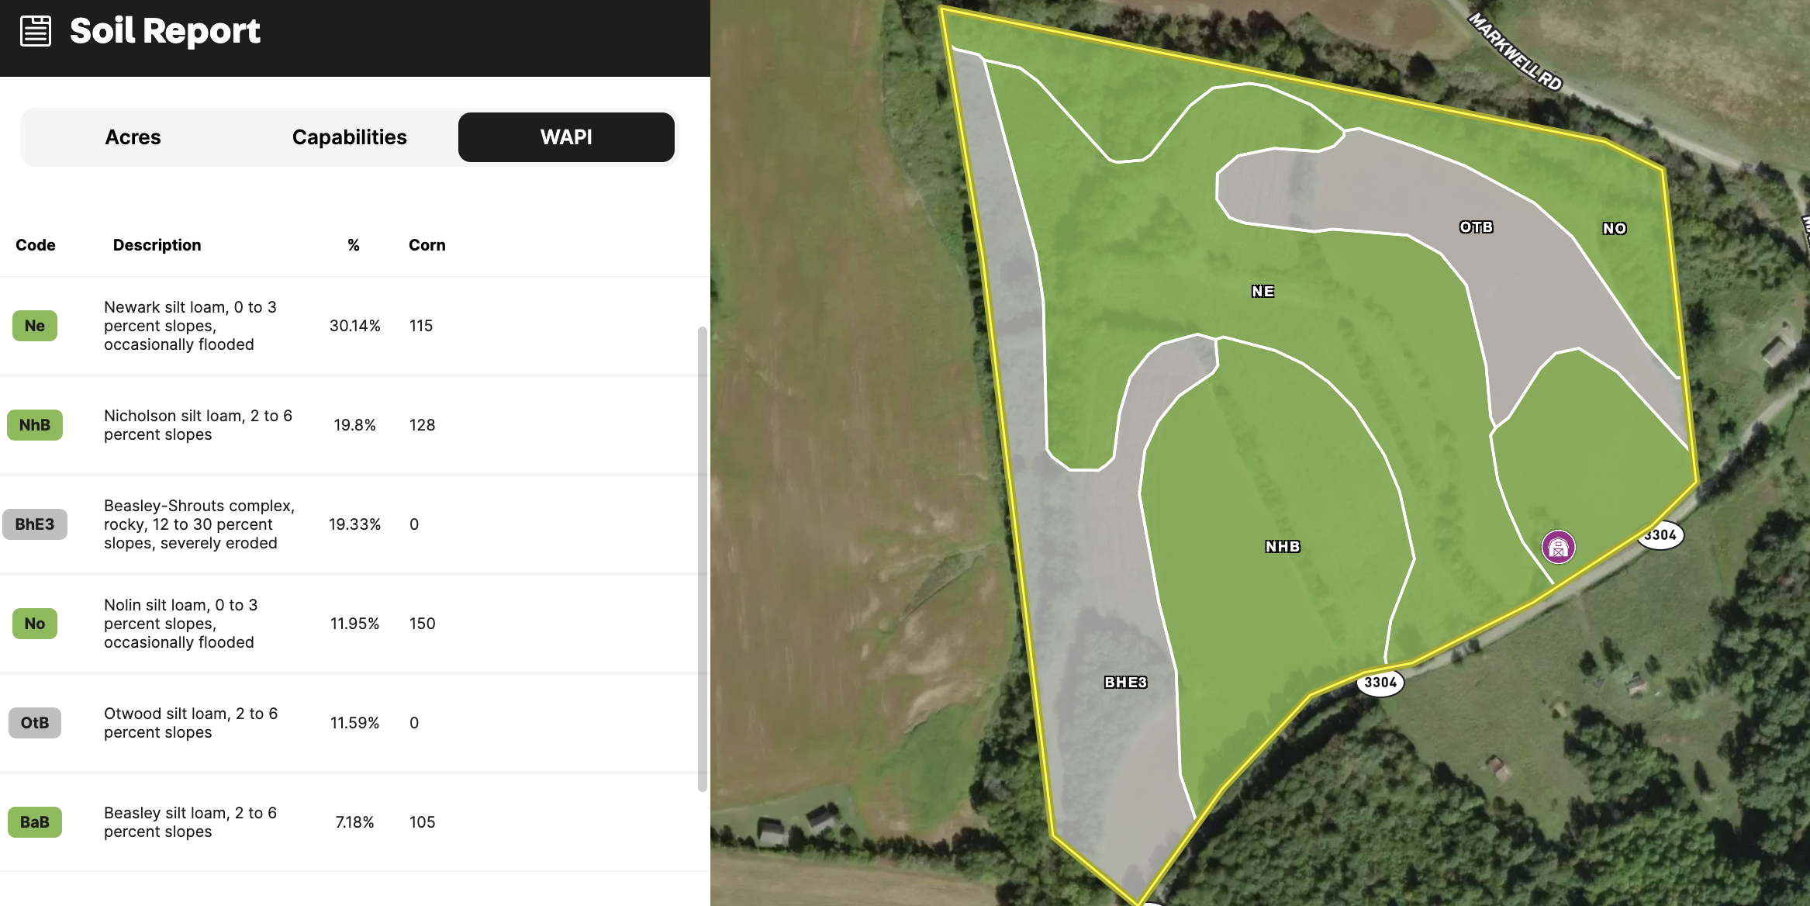
Task: Switch to the Acres tab
Action: [133, 137]
